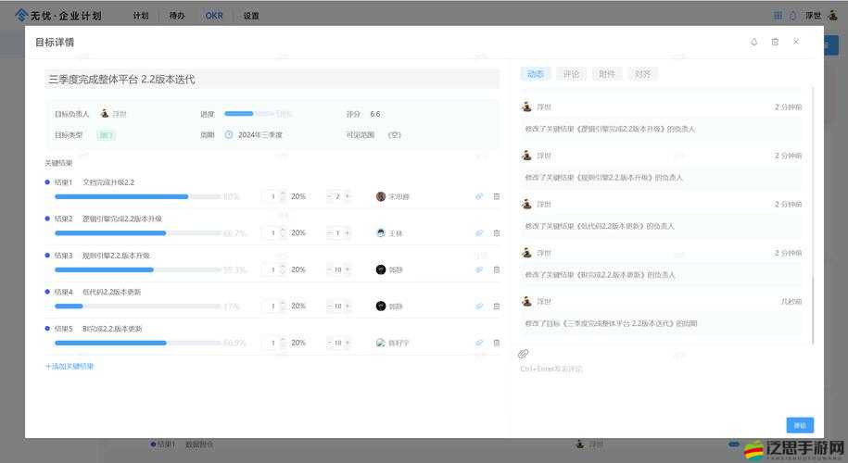Click the 添加关键结果 link

(x=70, y=366)
